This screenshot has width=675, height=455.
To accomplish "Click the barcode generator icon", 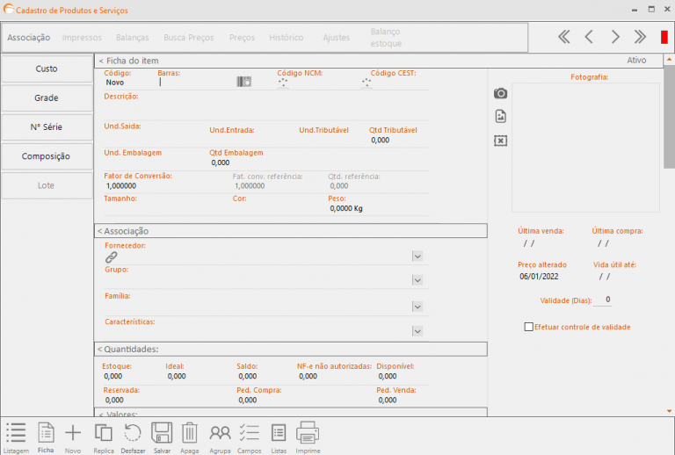I will (x=243, y=82).
